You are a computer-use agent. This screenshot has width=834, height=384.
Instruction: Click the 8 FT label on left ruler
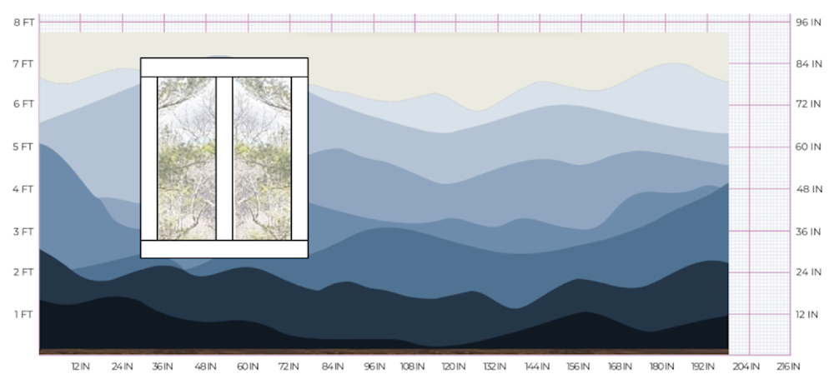[x=23, y=22]
